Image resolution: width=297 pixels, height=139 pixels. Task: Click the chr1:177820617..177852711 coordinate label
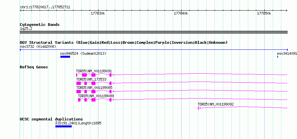pyautogui.click(x=45, y=7)
